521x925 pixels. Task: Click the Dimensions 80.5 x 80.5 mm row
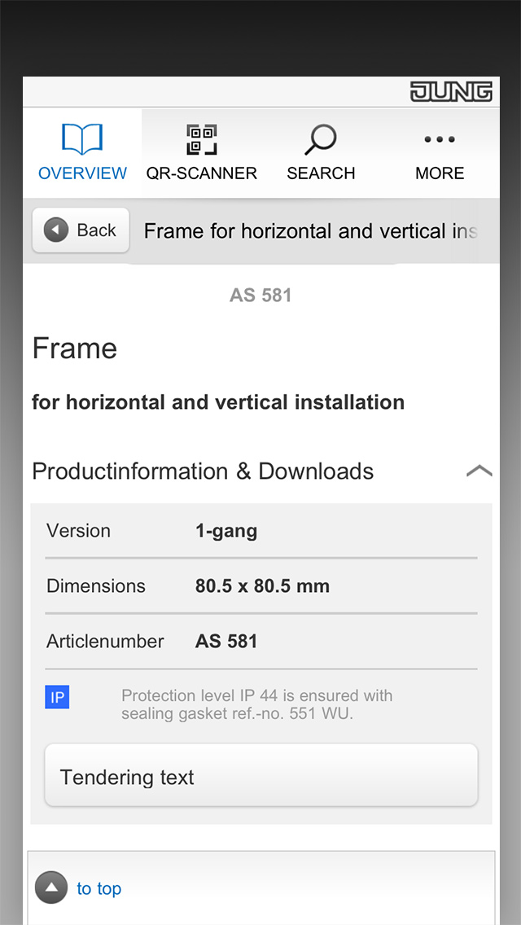[x=261, y=585]
